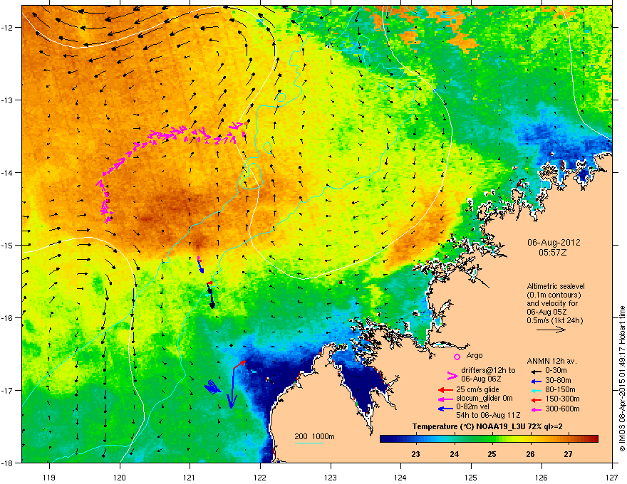Click the colorbar tick label '27'
The height and width of the screenshot is (484, 627).
pyautogui.click(x=569, y=454)
